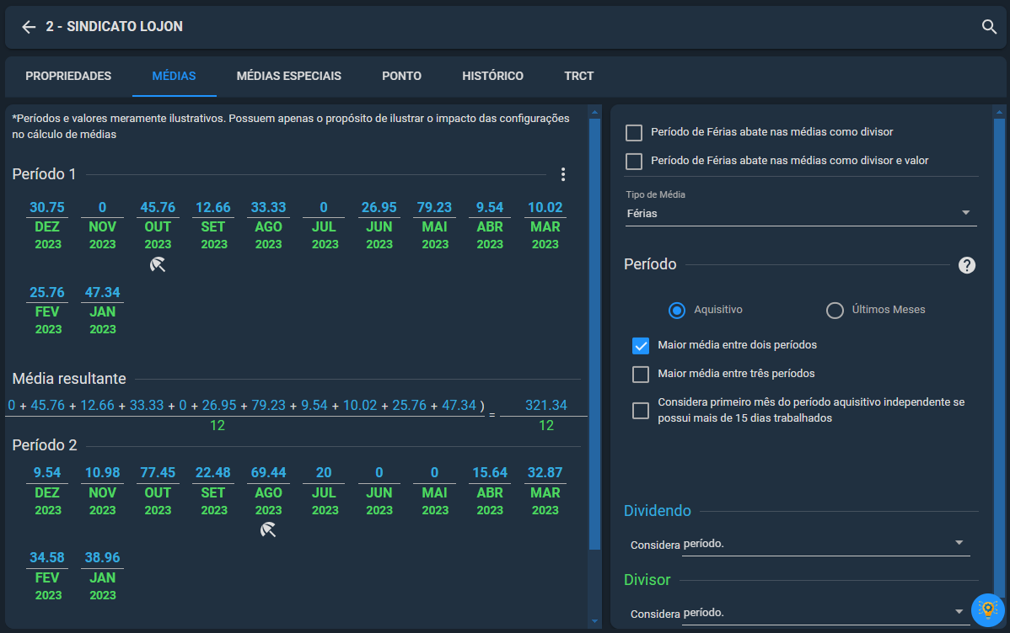Click the 12.66 value above SET 2023

point(213,207)
